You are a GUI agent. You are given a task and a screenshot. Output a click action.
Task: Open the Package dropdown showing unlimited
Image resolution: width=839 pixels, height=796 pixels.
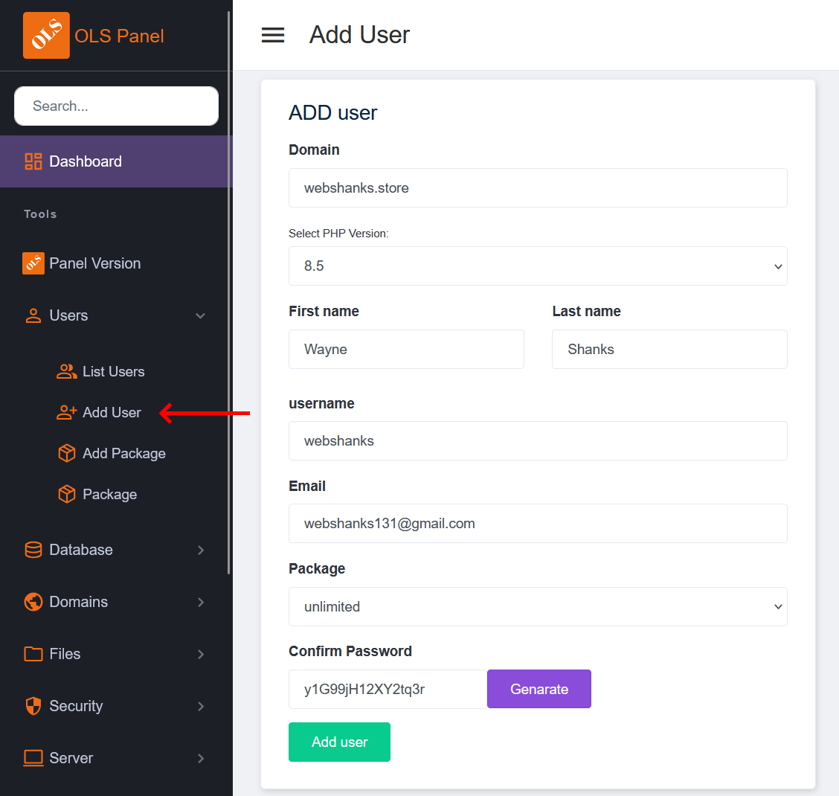tap(538, 606)
